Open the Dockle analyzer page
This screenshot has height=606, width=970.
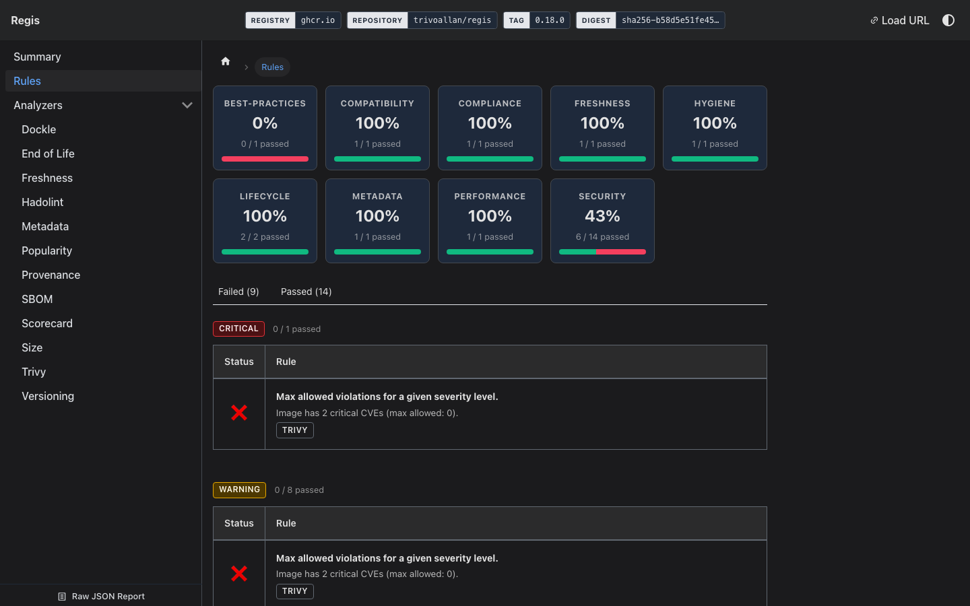click(38, 129)
